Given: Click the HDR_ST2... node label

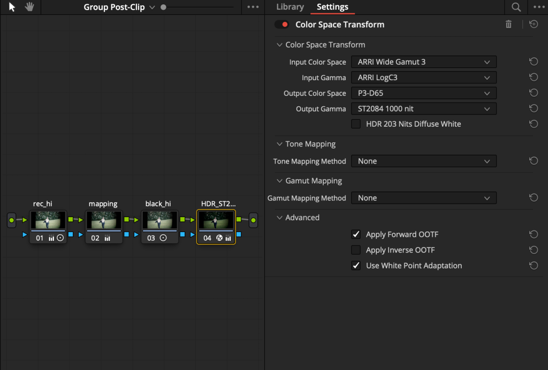Looking at the screenshot, I should (218, 204).
